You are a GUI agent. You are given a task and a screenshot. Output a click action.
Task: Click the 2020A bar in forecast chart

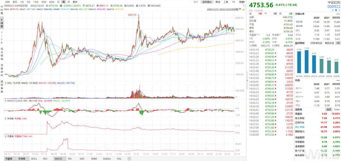point(307,61)
